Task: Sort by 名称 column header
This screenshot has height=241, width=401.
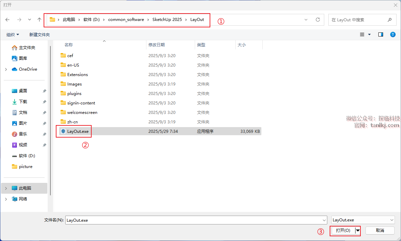Action: [x=69, y=45]
